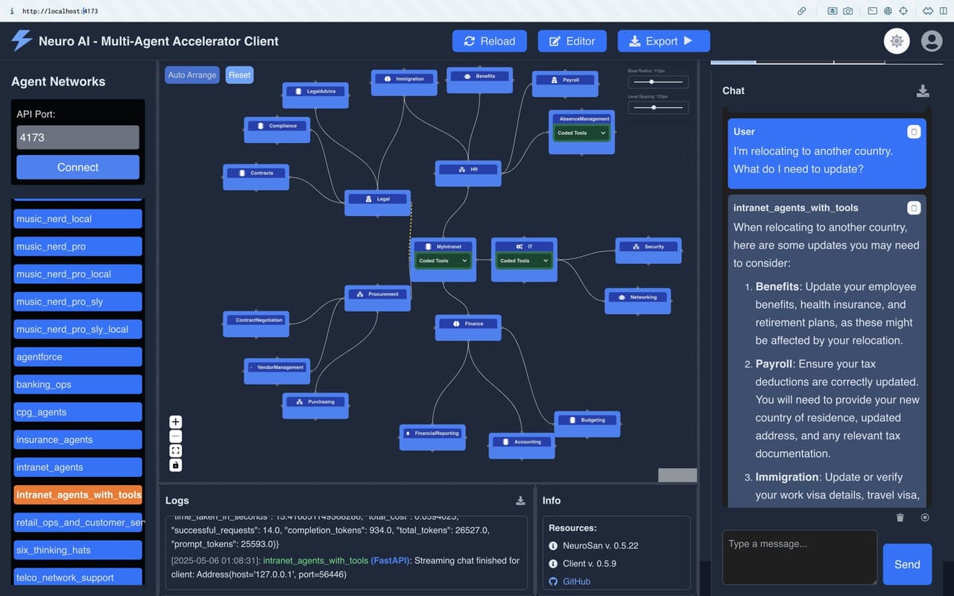
Task: Switch to the banking_ops agent network
Action: 78,384
